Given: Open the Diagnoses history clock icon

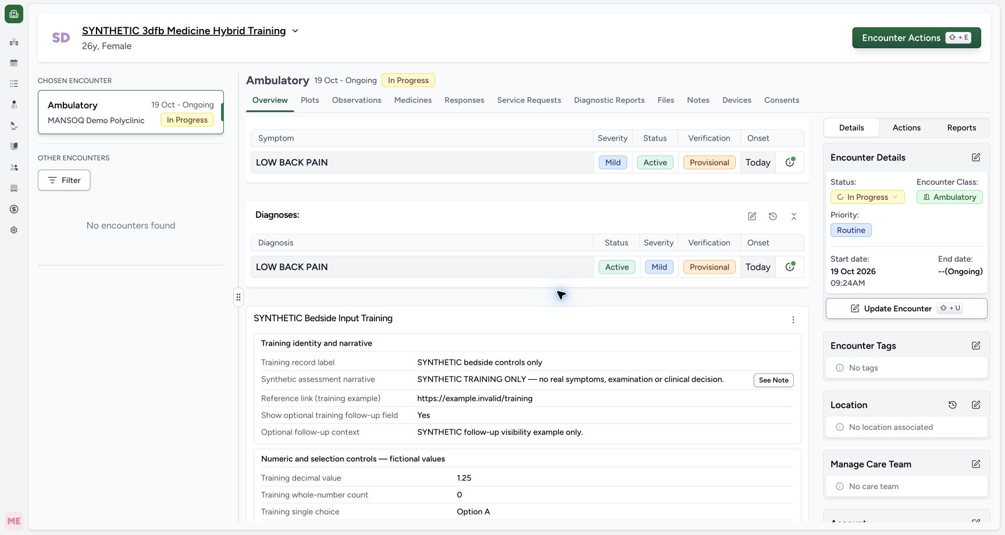Looking at the screenshot, I should [x=773, y=216].
